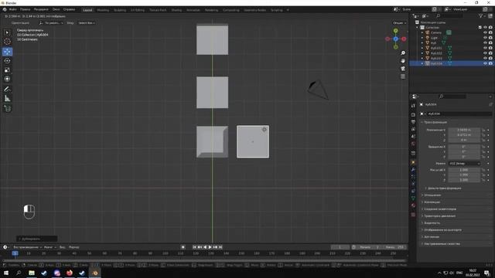Viewport: 495px width, 278px height.
Task: Jump to the timeline start frame
Action: pyautogui.click(x=194, y=247)
